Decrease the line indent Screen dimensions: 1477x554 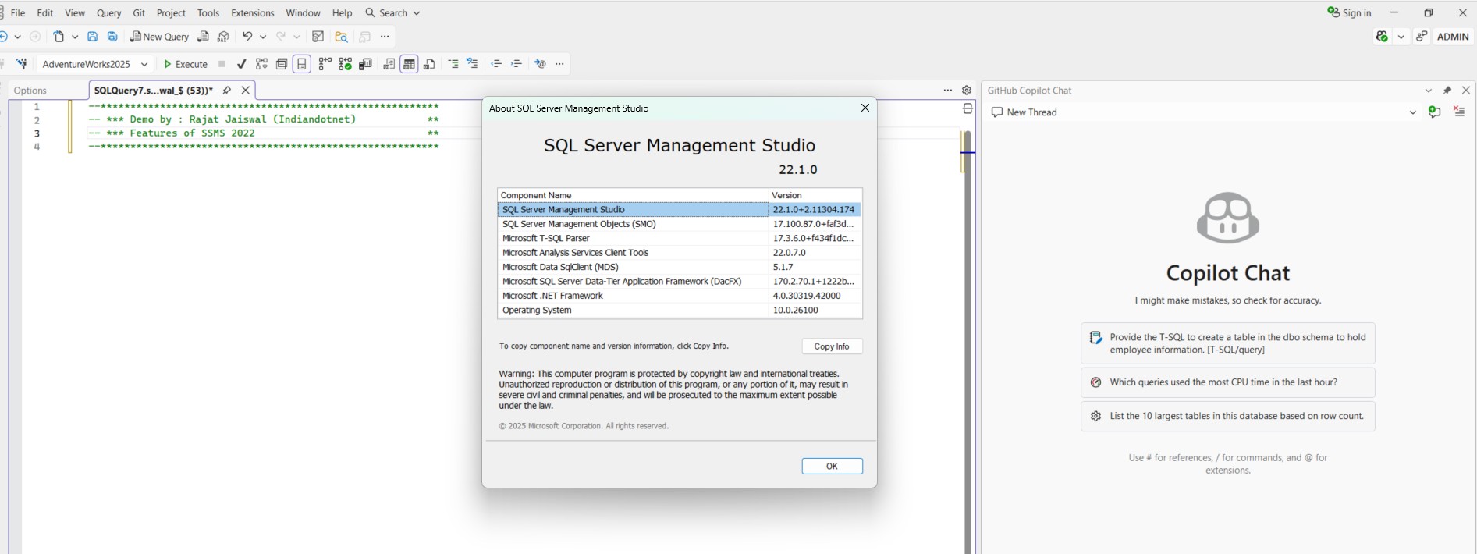[496, 64]
